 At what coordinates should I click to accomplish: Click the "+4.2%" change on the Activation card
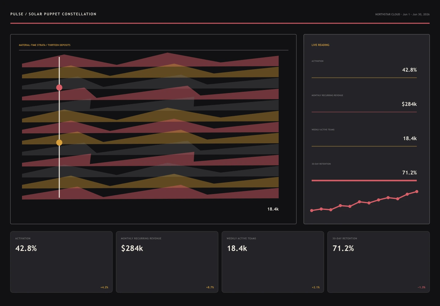click(x=104, y=287)
